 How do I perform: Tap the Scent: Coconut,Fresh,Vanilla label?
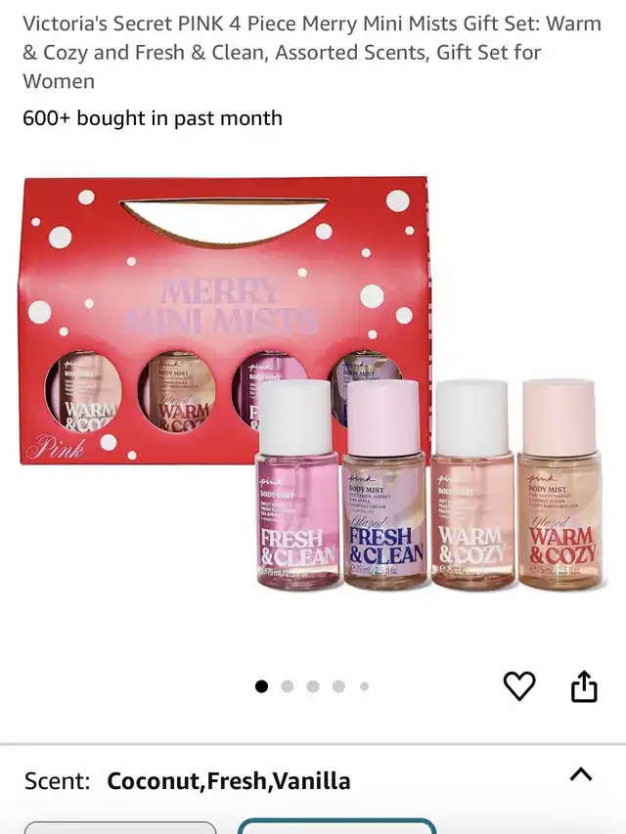point(188,781)
